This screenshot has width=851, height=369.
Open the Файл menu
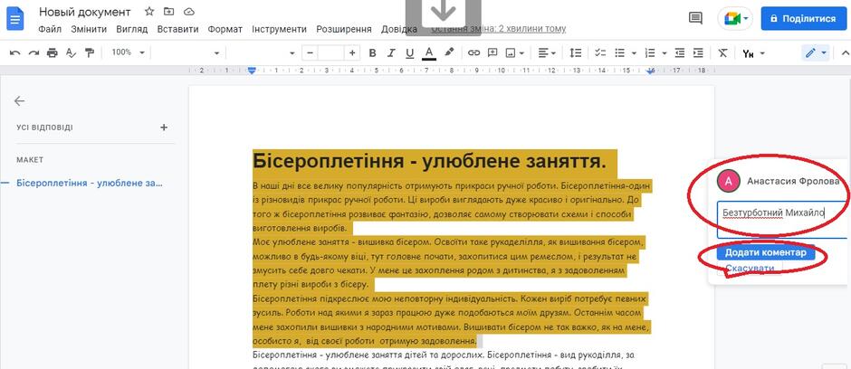click(x=50, y=29)
